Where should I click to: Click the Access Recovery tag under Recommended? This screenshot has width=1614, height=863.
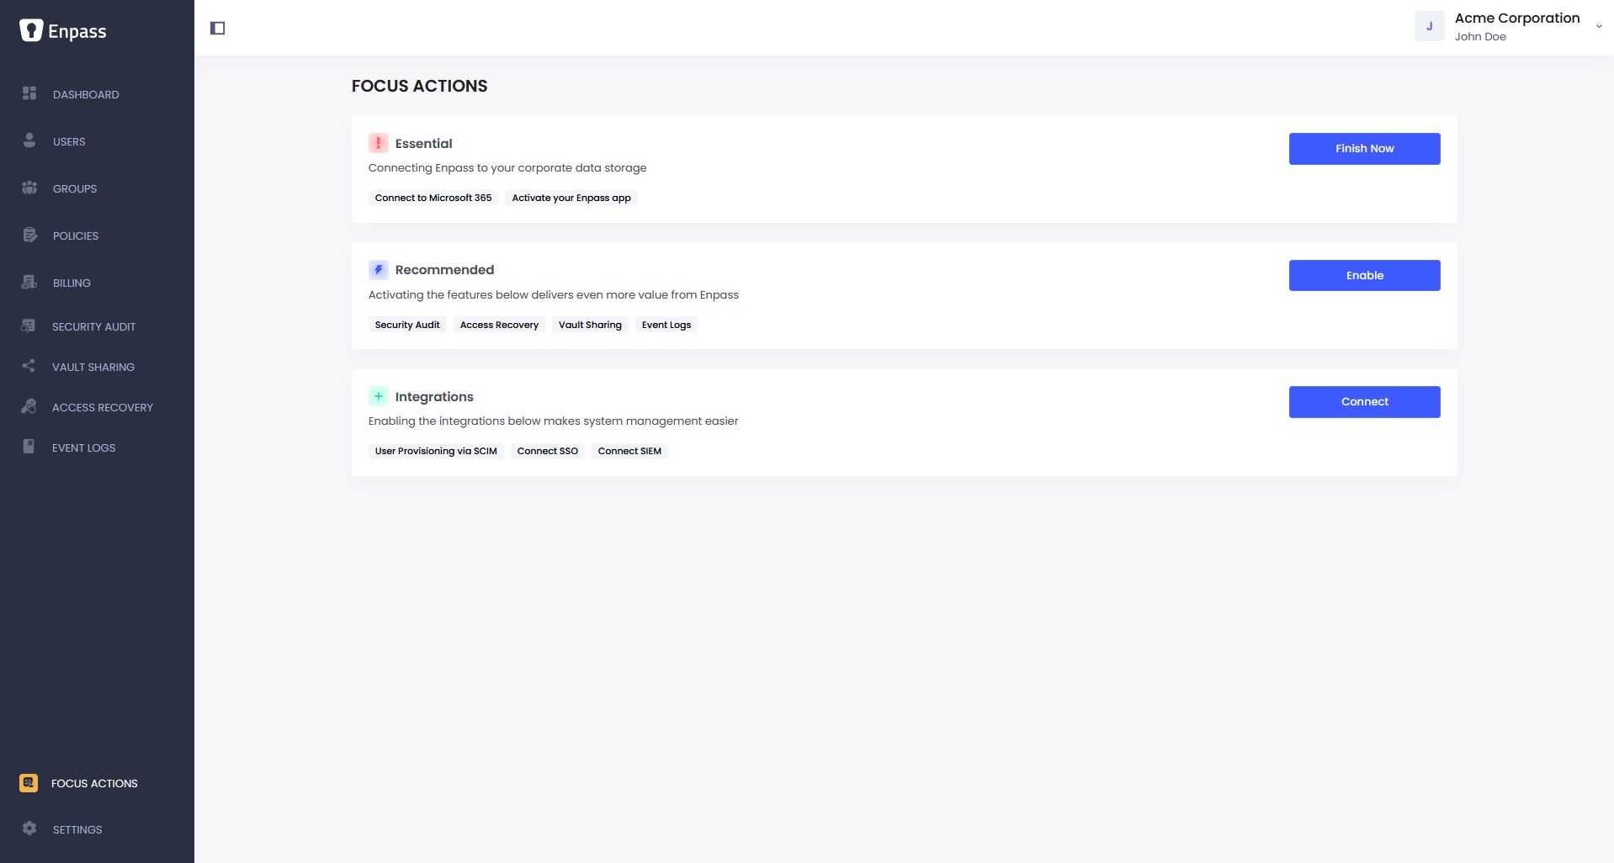coord(499,325)
